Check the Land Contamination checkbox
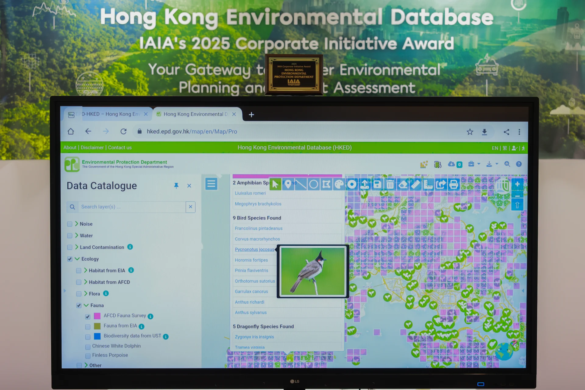 70,247
